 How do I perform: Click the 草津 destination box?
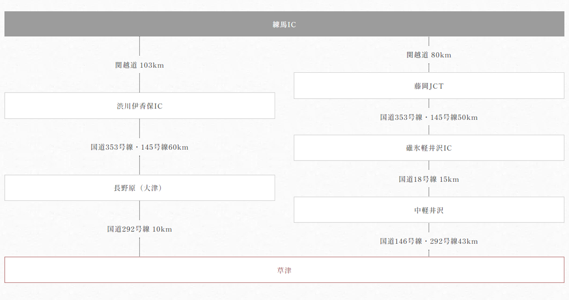[x=284, y=270]
